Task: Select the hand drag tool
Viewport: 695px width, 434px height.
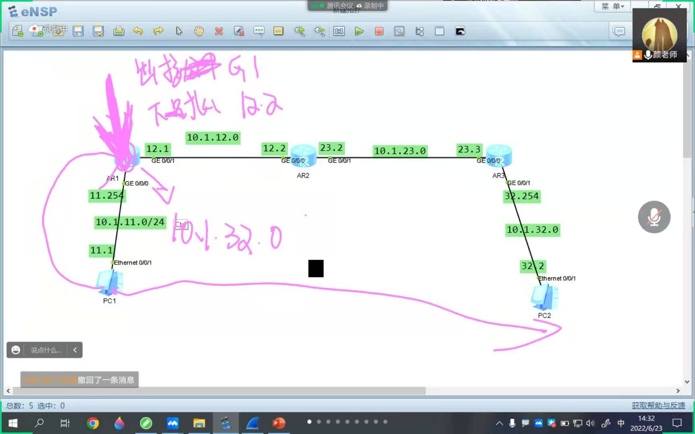Action: coord(199,31)
